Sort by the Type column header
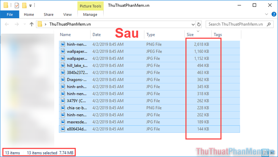 pos(151,35)
